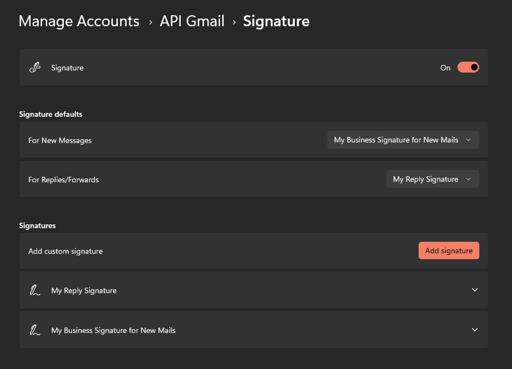Expand the My Business Signature for New Mails entry

click(253, 330)
